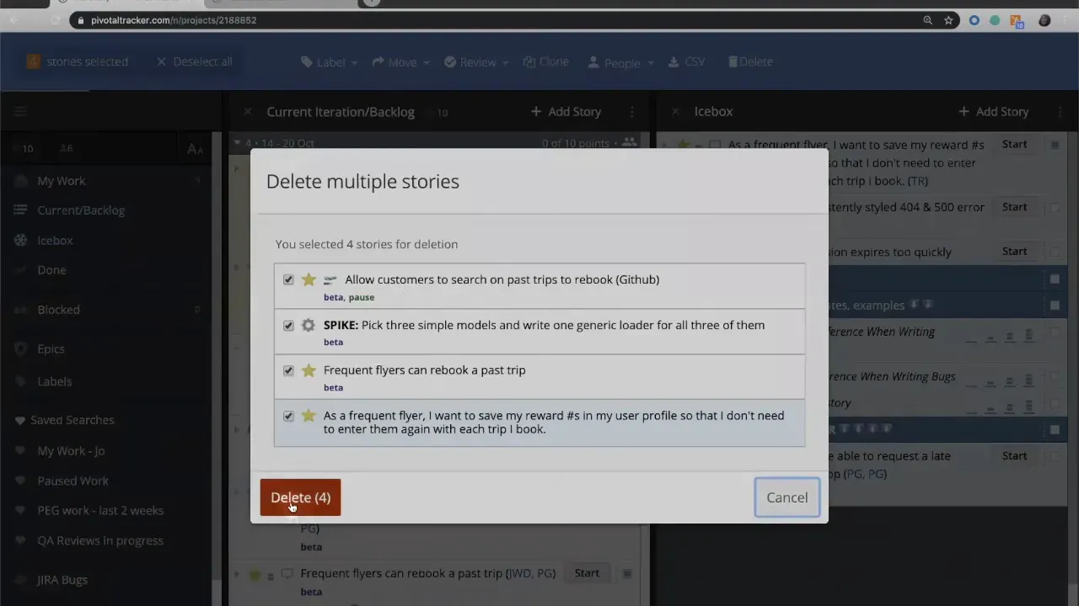Viewport: 1079px width, 606px height.
Task: Uncheck the 'Allow customers to search on past trips' story
Action: pos(288,279)
